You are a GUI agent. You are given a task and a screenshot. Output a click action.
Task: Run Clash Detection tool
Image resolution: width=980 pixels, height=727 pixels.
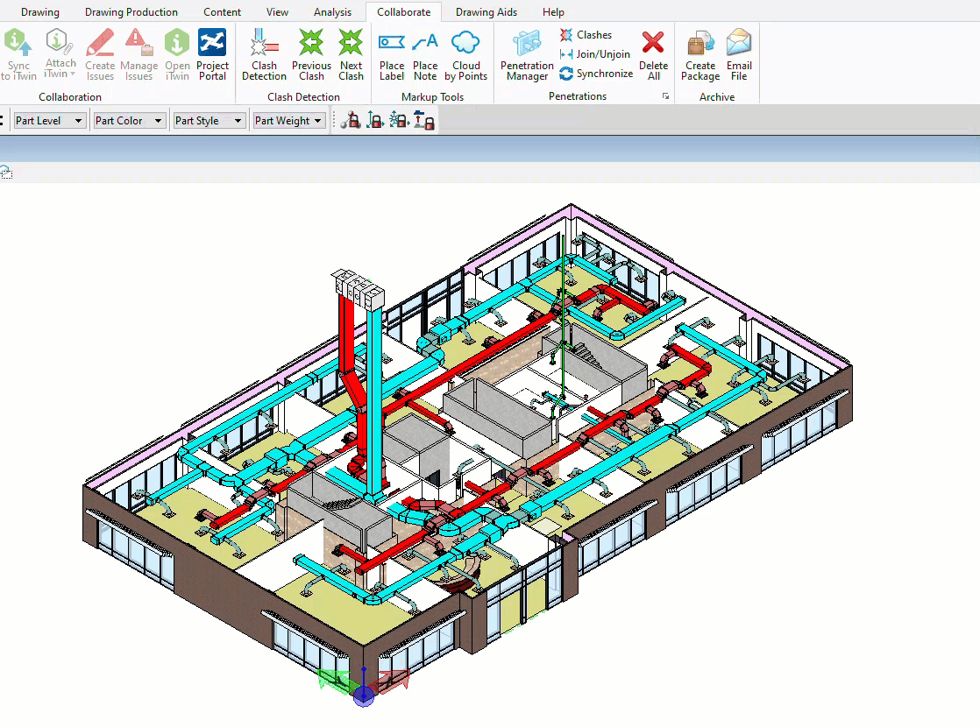(x=264, y=54)
